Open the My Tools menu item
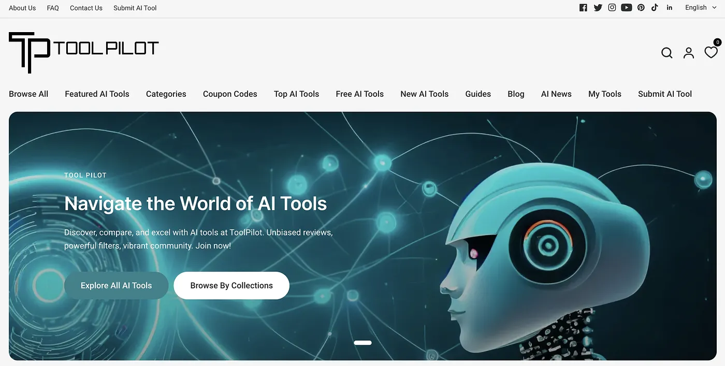 (605, 94)
